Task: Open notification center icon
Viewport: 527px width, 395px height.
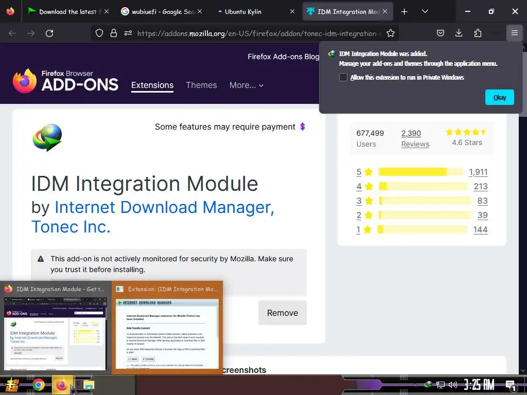Action: (x=511, y=385)
